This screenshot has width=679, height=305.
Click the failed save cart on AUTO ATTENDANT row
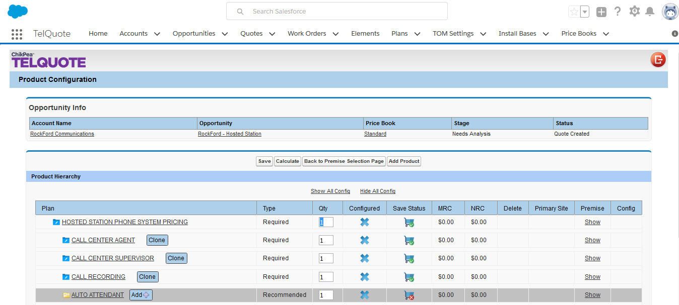point(409,296)
